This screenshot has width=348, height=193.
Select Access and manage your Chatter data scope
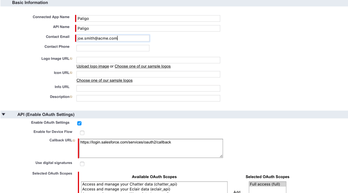tap(130, 184)
